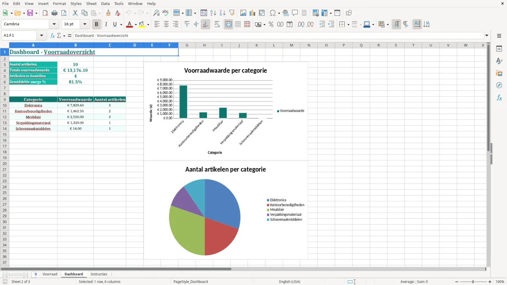The image size is (507, 285).
Task: Click the AutoFilter funnel icon
Action: pyautogui.click(x=232, y=13)
